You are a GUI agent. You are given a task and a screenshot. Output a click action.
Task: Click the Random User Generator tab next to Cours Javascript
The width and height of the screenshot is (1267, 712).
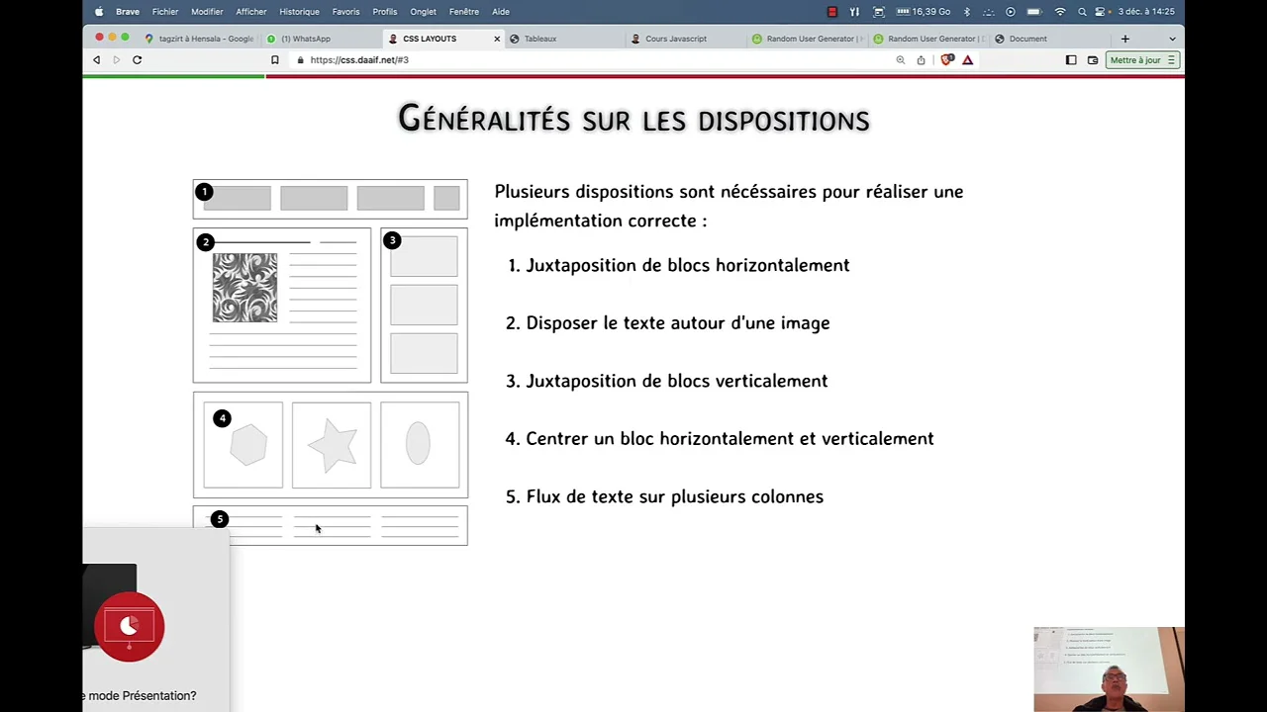(x=808, y=39)
